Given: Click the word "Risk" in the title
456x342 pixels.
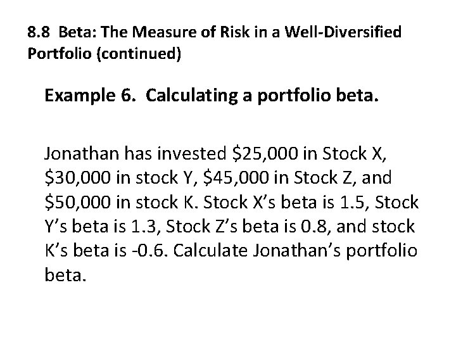Looking at the screenshot, I should point(231,32).
